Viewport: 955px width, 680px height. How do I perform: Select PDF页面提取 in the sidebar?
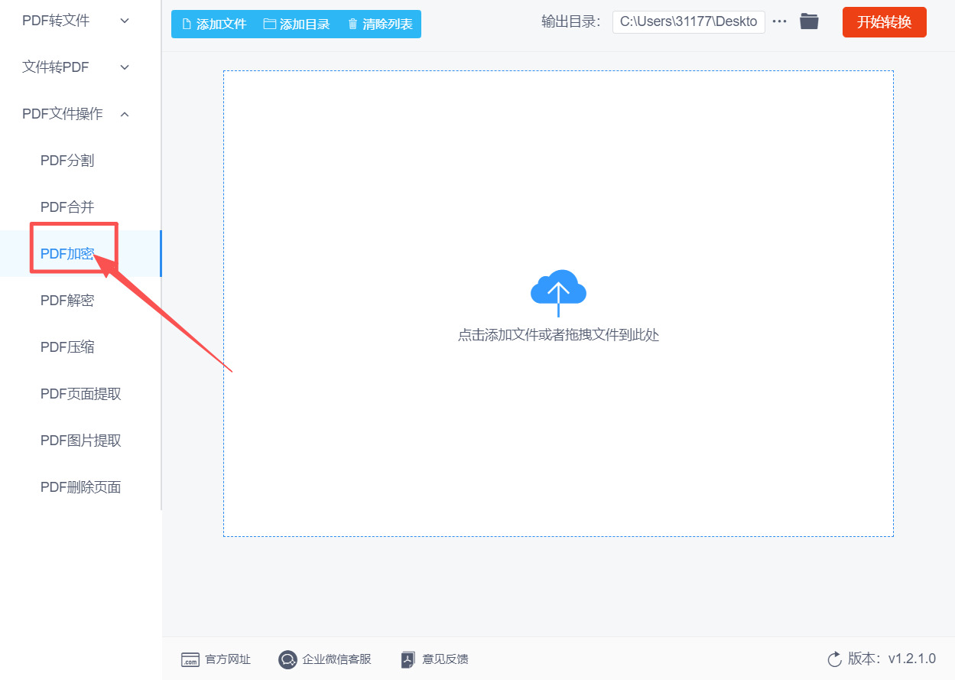pos(80,394)
